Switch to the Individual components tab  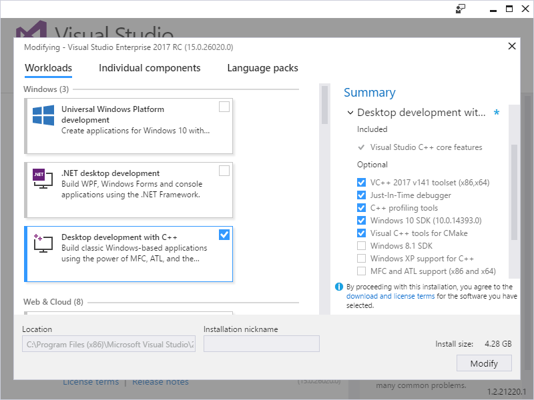tap(150, 67)
